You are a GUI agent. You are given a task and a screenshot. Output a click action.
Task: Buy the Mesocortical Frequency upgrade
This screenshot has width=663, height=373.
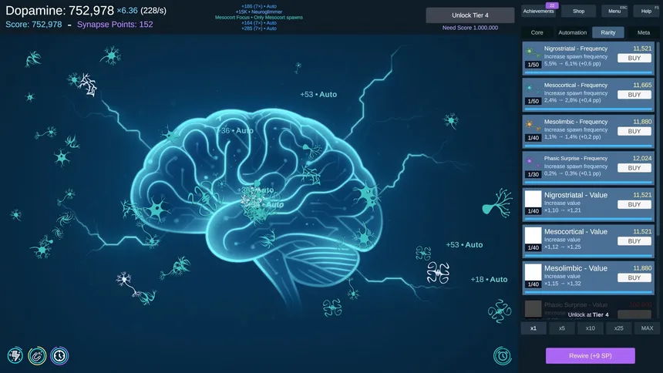tap(634, 95)
